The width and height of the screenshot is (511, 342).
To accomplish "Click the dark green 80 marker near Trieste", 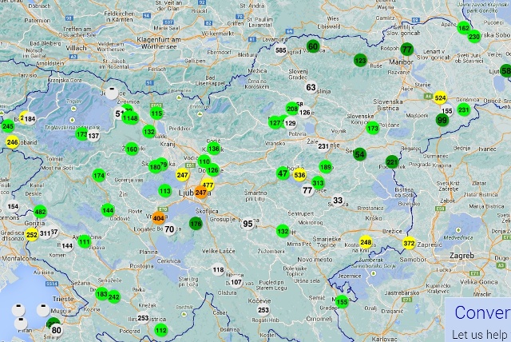I will point(55,328).
